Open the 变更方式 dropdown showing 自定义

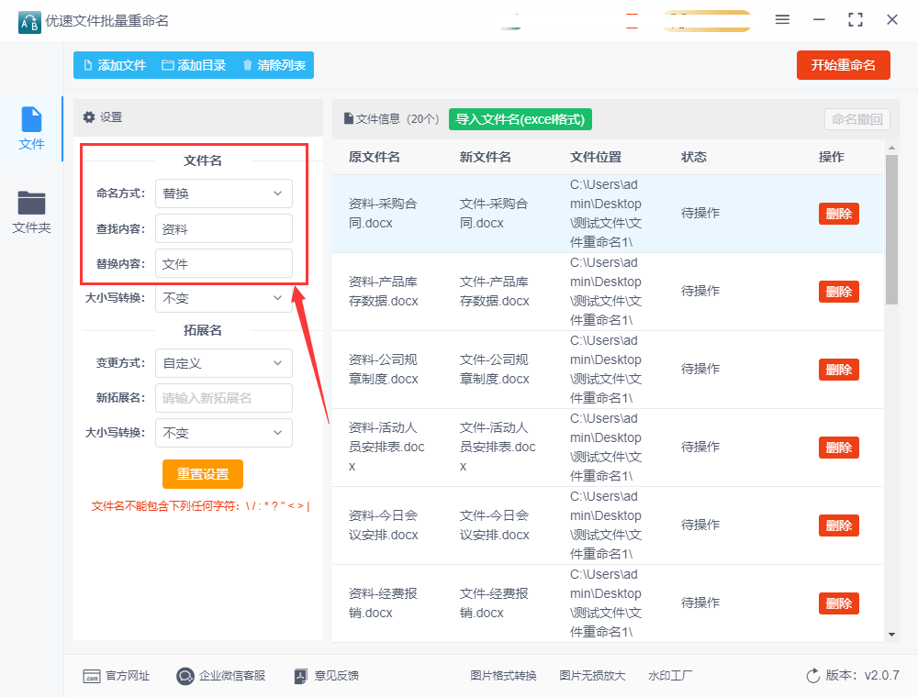(x=224, y=363)
